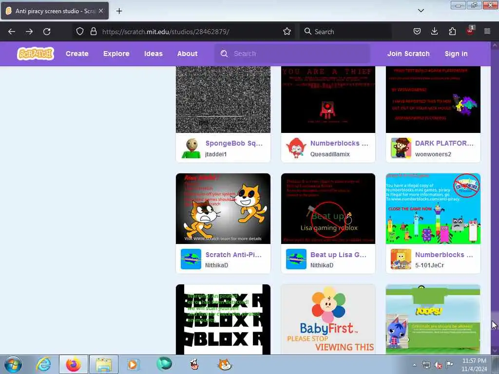The height and width of the screenshot is (374, 499).
Task: Click the Scratch site search field
Action: pos(292,54)
